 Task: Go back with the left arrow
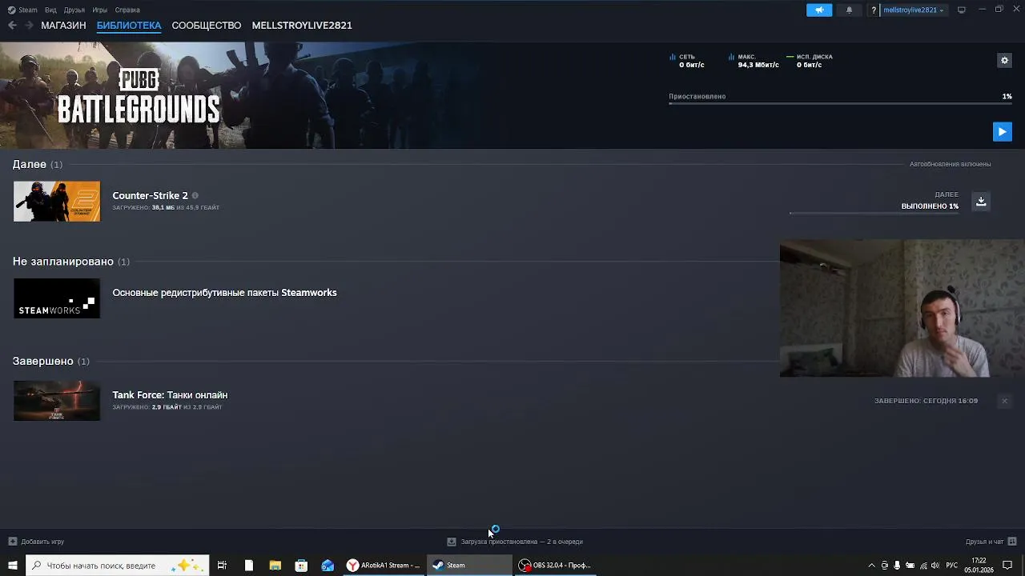[x=12, y=26]
